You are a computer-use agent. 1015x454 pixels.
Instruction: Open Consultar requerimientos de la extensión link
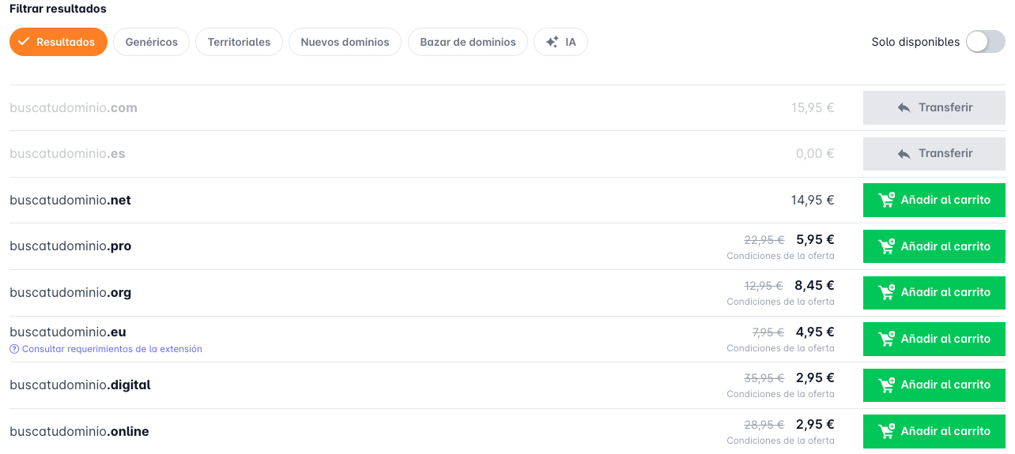coord(111,349)
